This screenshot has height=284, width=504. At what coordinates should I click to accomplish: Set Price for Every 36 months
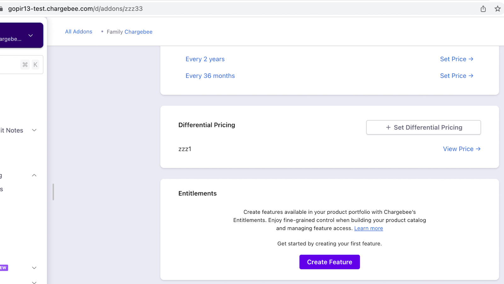[x=457, y=76]
